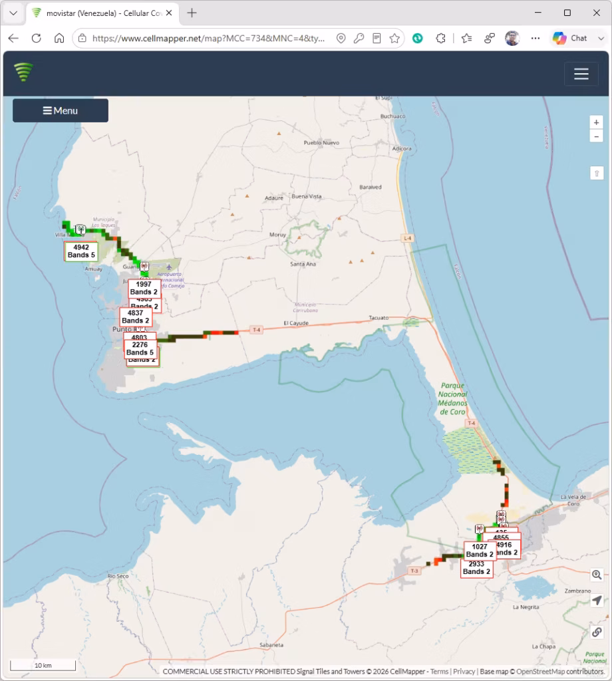Viewport: 612px width, 681px height.
Task: Center map on my location
Action: pyautogui.click(x=597, y=601)
